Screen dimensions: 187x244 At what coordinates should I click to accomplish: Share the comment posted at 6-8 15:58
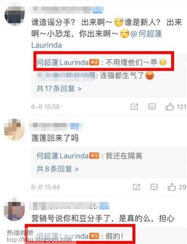134,107
